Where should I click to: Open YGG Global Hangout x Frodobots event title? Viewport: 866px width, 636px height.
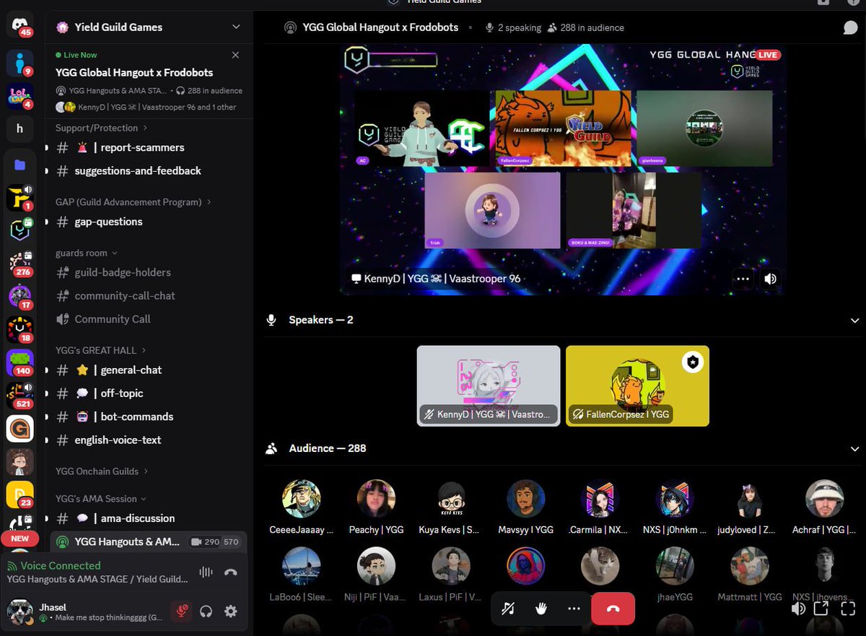tap(134, 72)
